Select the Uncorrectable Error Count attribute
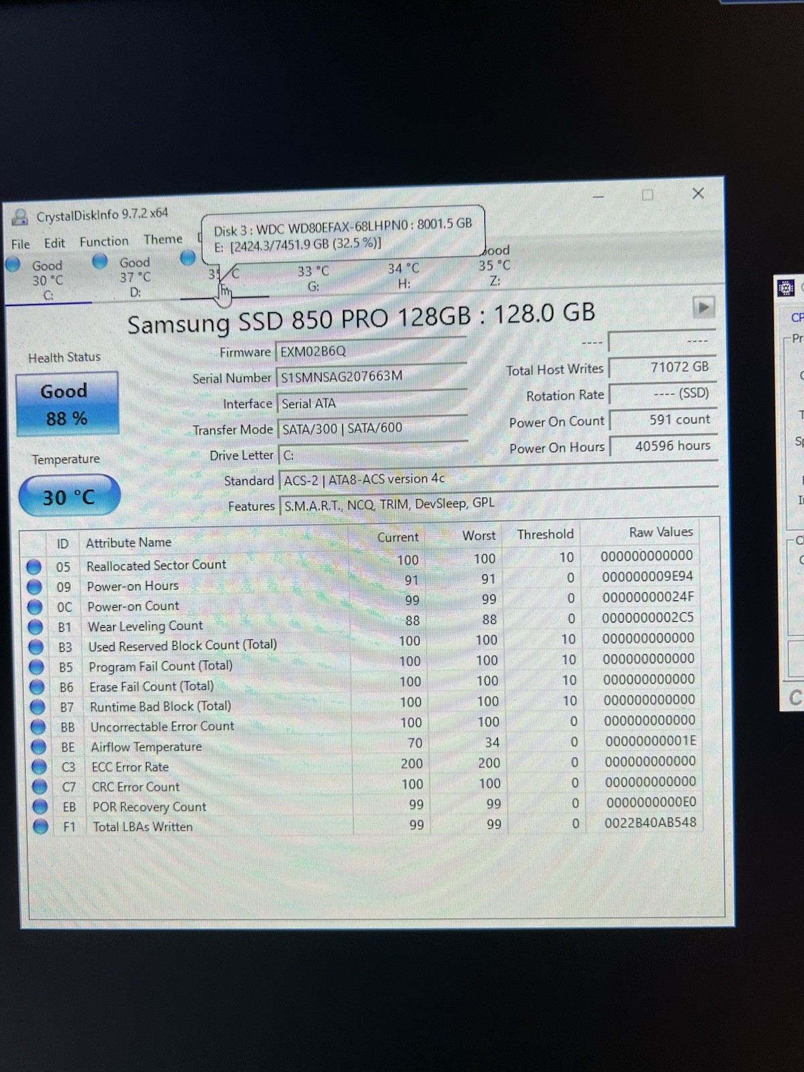Screen dimensions: 804x1072 click(162, 726)
